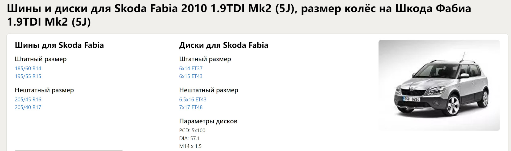The height and width of the screenshot is (151, 511).
Task: Open the 185/60 R14 tire size link
Action: pos(28,68)
